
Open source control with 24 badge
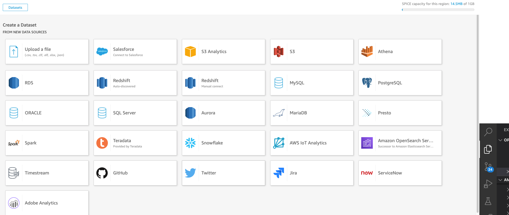488,167
